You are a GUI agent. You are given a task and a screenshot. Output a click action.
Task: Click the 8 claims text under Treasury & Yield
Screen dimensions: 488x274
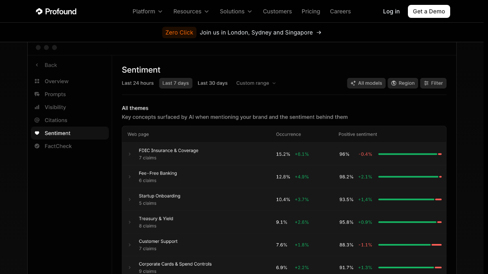click(148, 226)
